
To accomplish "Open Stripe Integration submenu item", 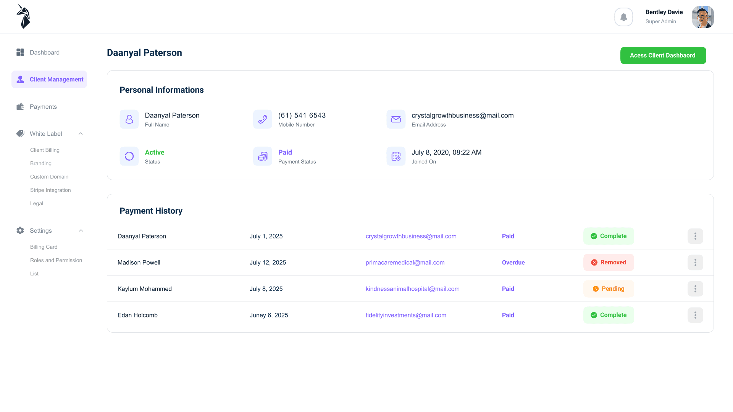I will tap(50, 190).
